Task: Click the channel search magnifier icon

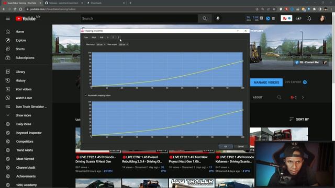Action: (279, 98)
